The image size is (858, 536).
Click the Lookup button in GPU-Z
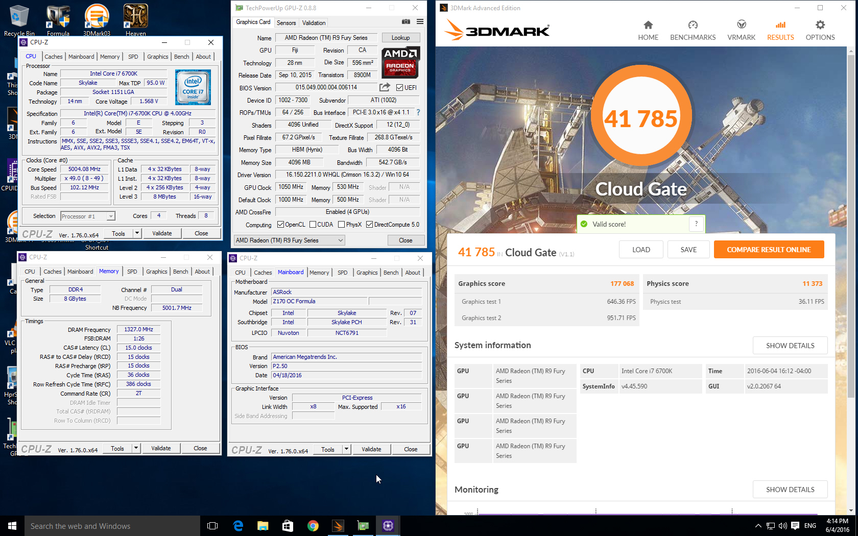(x=400, y=38)
